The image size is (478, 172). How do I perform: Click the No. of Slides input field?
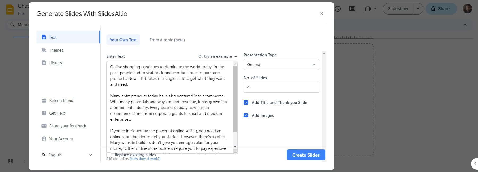[x=281, y=87]
